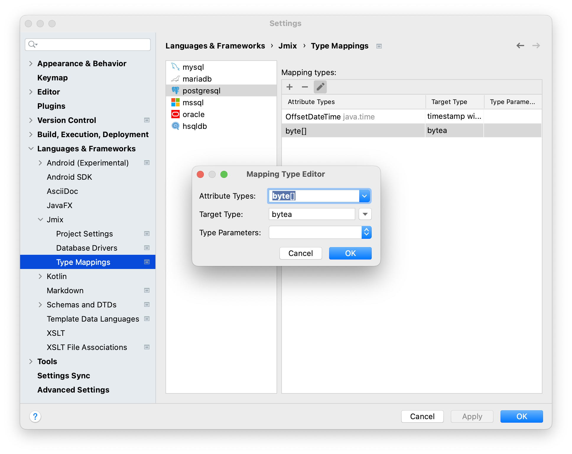Select the mariadb database entry
The image size is (572, 454).
click(221, 79)
